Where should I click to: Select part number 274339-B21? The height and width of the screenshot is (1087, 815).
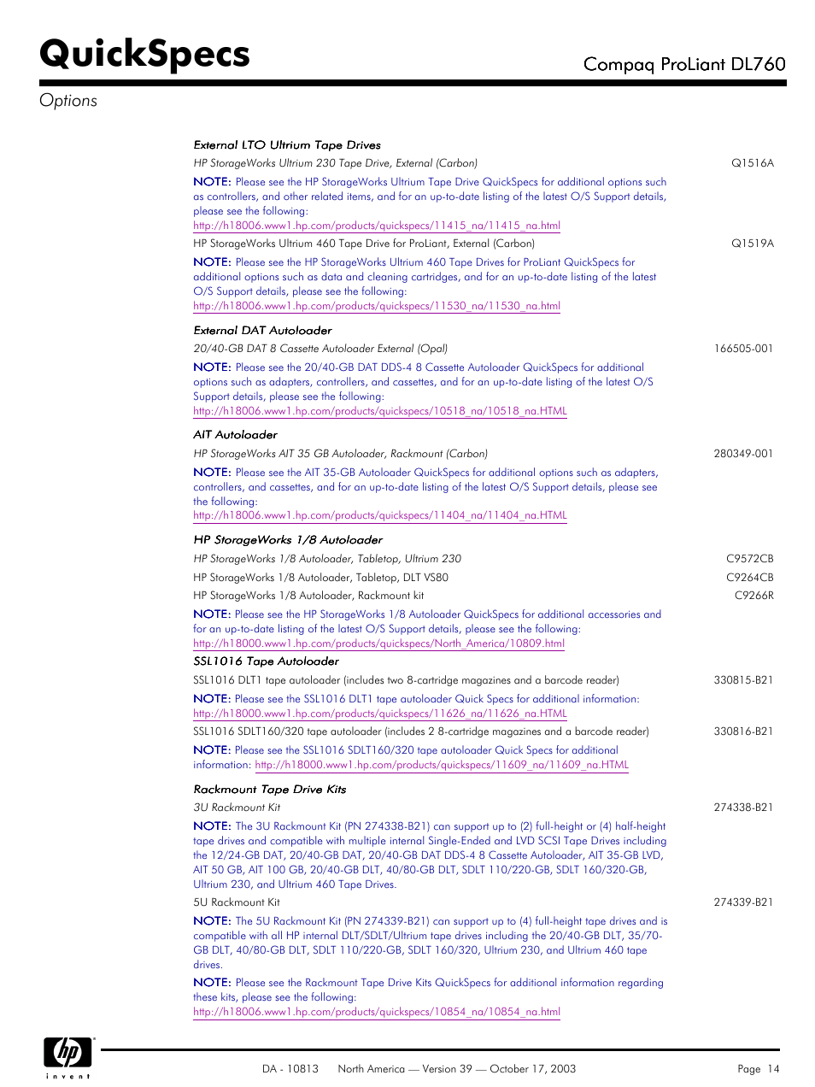tap(743, 902)
